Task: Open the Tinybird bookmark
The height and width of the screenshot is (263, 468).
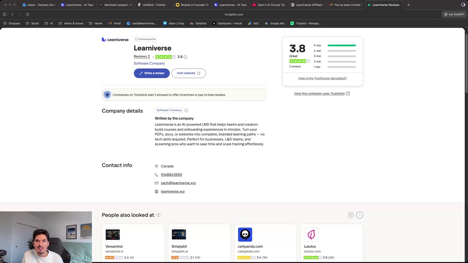Action: (305, 23)
